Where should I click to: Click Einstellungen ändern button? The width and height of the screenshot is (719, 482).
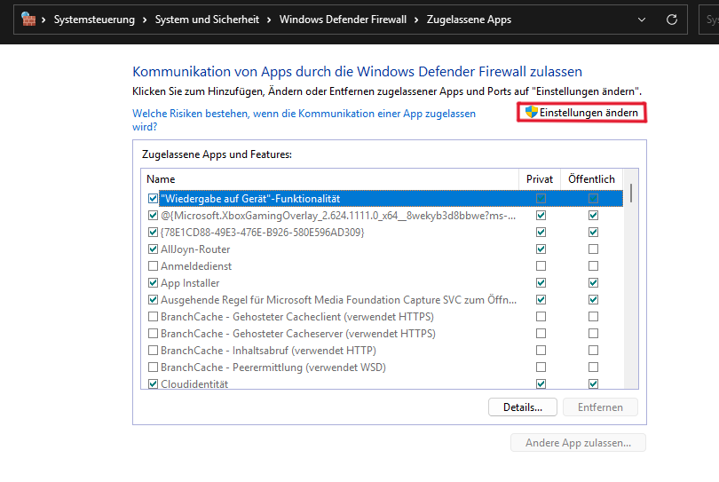(582, 113)
